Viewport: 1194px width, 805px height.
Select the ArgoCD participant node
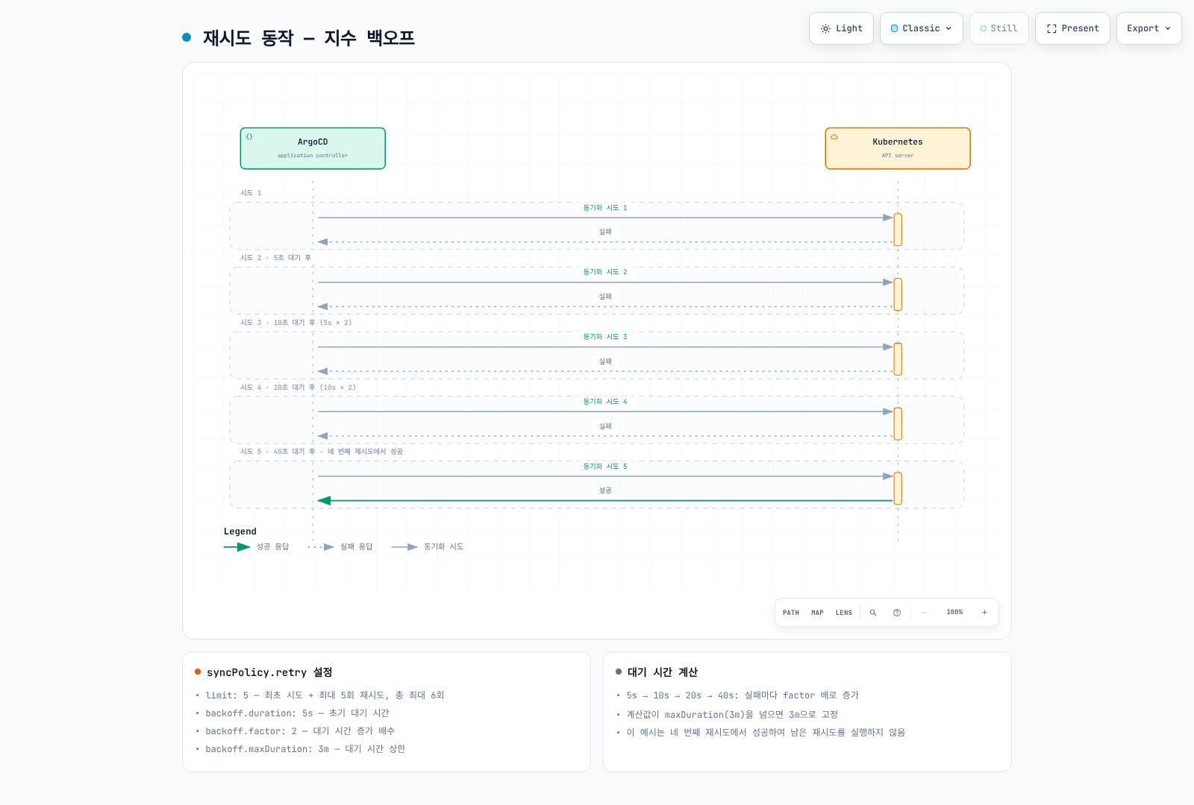(x=313, y=148)
